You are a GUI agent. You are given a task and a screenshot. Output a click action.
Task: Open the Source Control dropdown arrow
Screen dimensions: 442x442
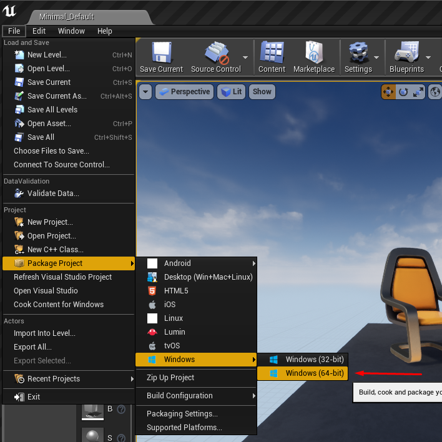point(245,57)
